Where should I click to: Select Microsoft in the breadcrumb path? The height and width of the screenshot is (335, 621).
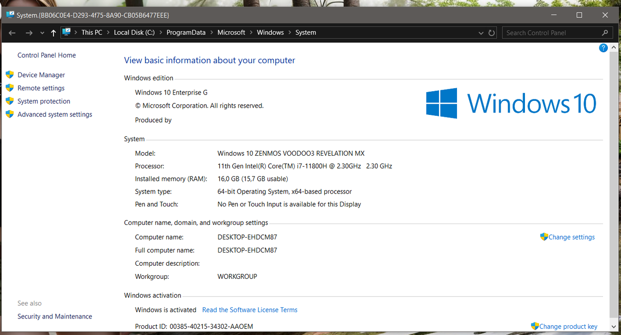pyautogui.click(x=231, y=32)
